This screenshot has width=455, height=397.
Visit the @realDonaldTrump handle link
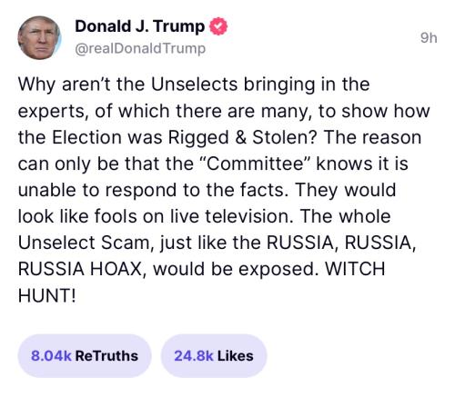coord(140,48)
